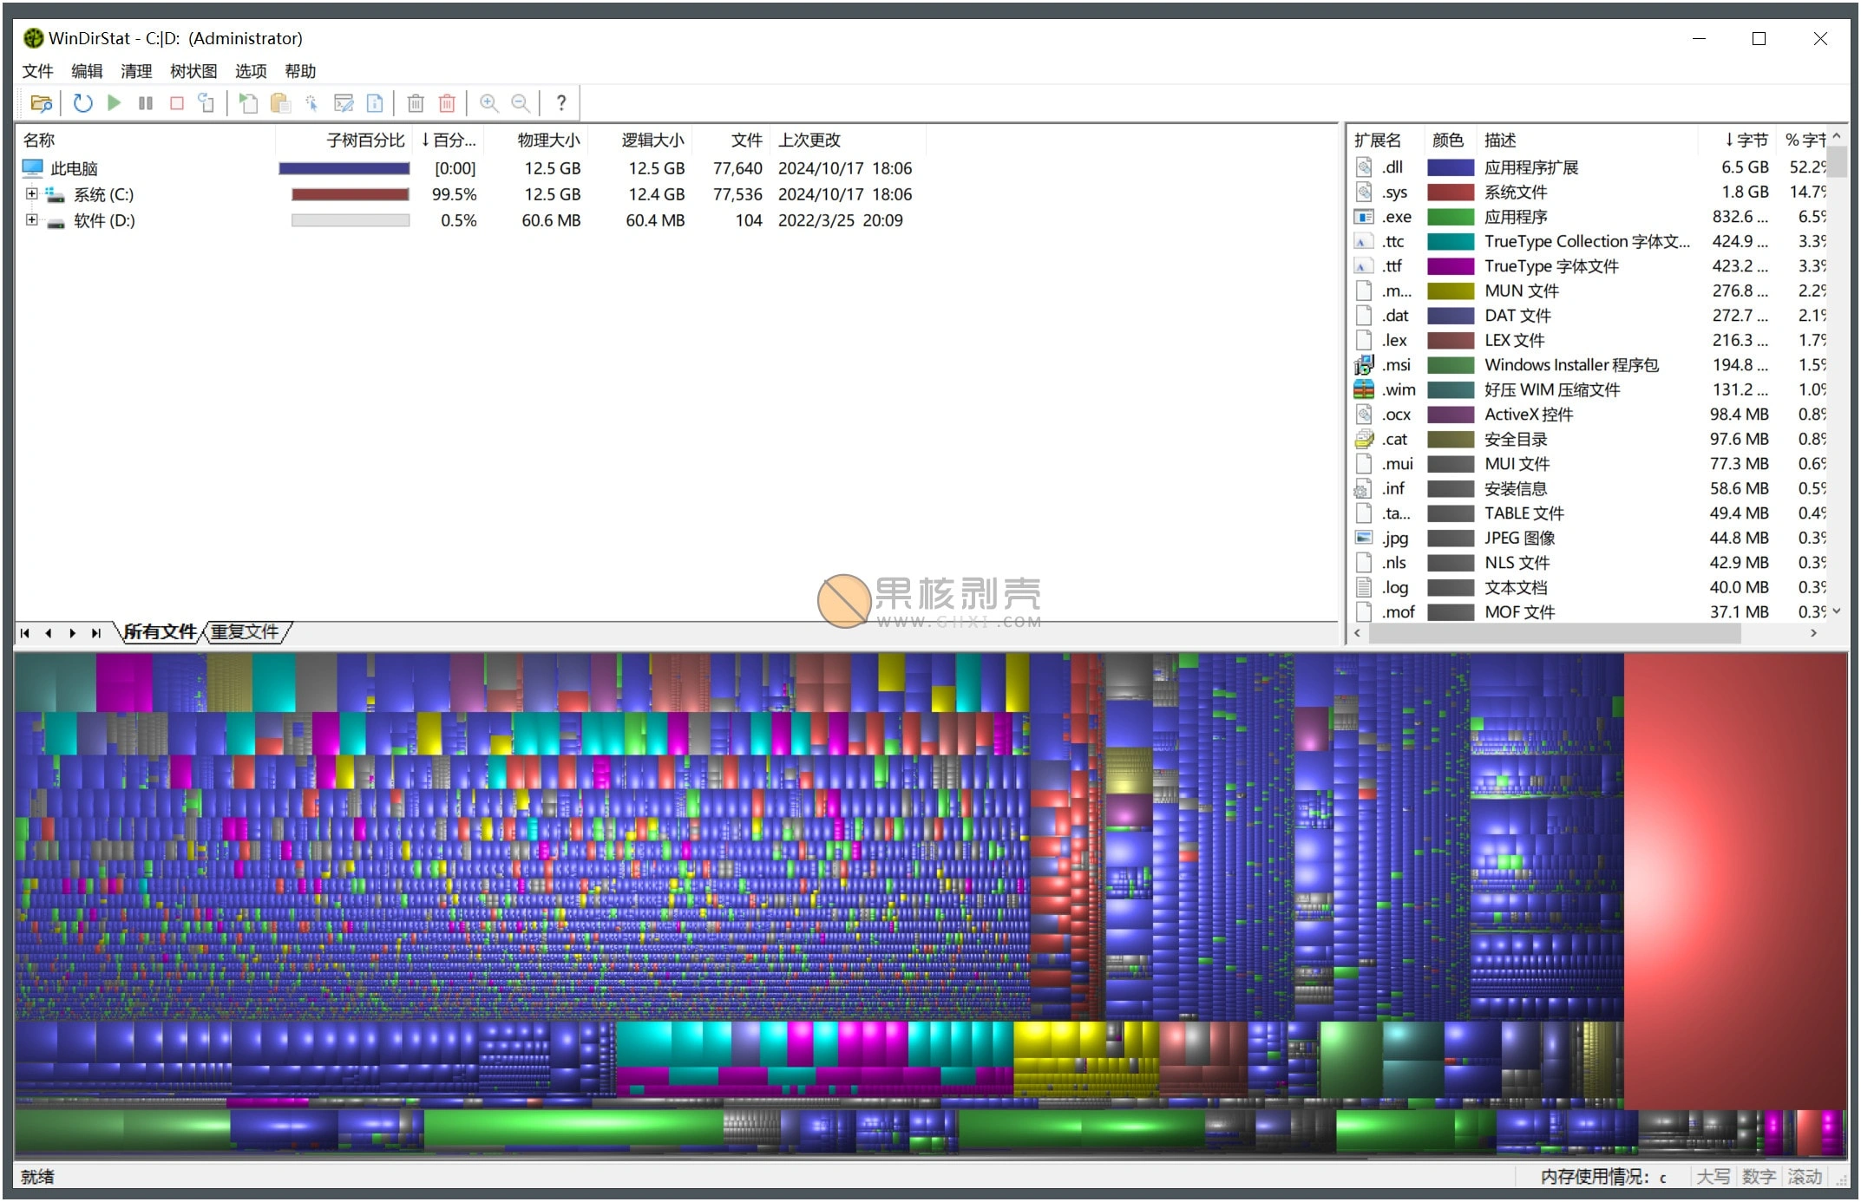Open the 选项 menu
The height and width of the screenshot is (1202, 1861).
[250, 71]
